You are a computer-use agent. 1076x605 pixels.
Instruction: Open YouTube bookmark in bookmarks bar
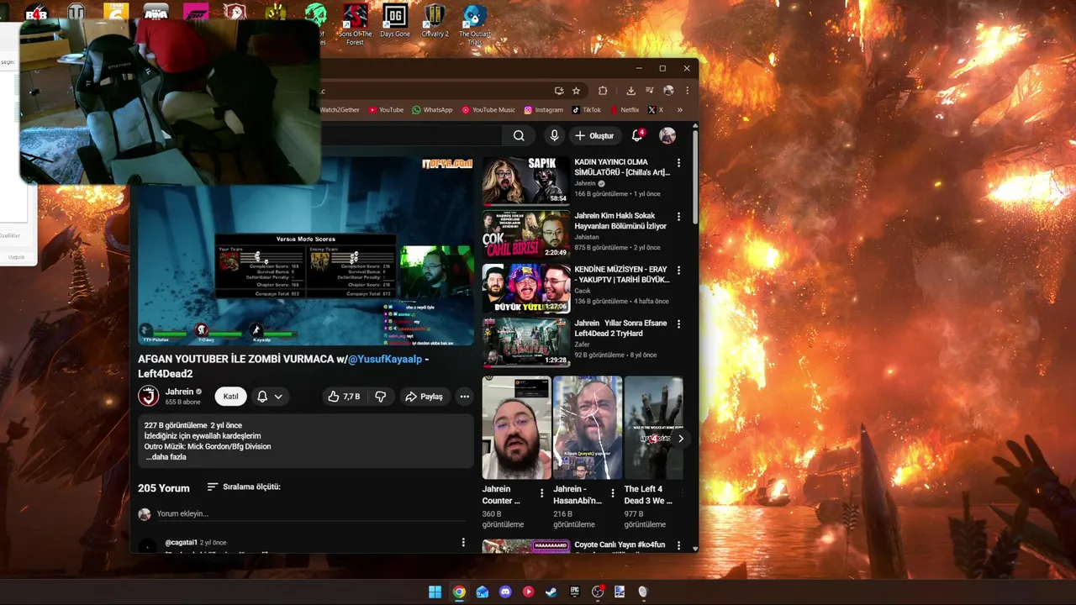386,110
